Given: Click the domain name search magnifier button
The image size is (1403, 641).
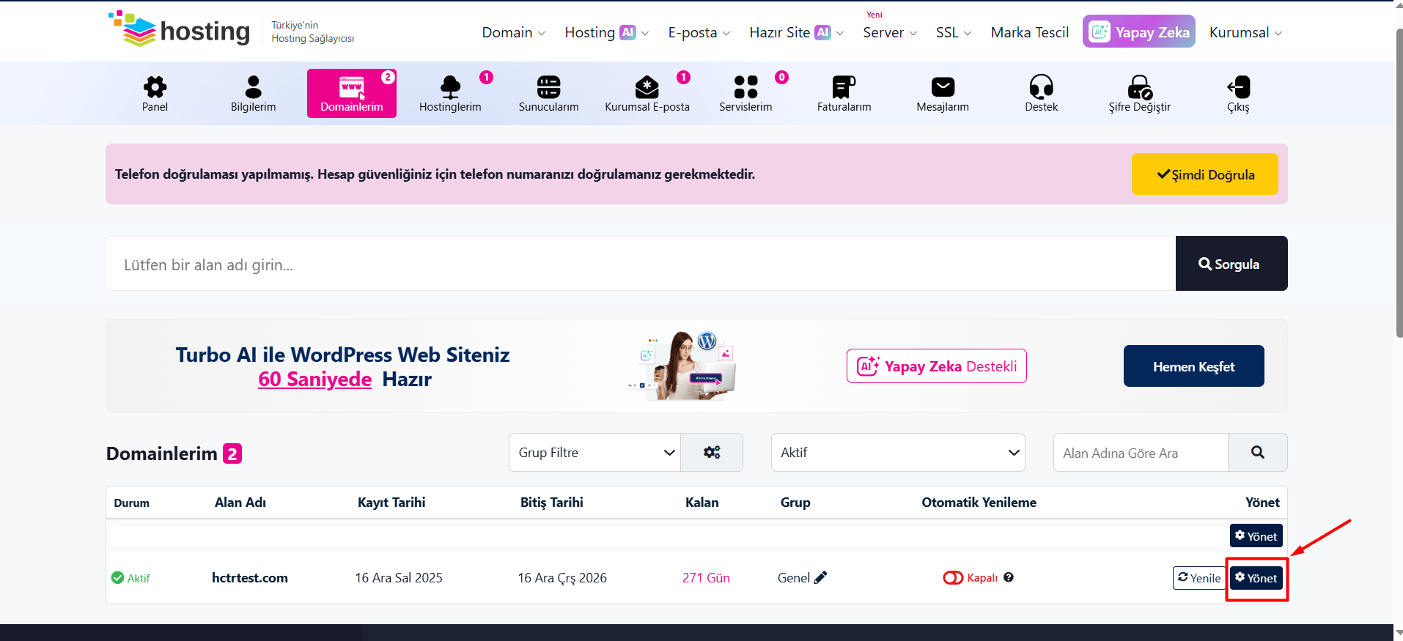Looking at the screenshot, I should pos(1258,452).
